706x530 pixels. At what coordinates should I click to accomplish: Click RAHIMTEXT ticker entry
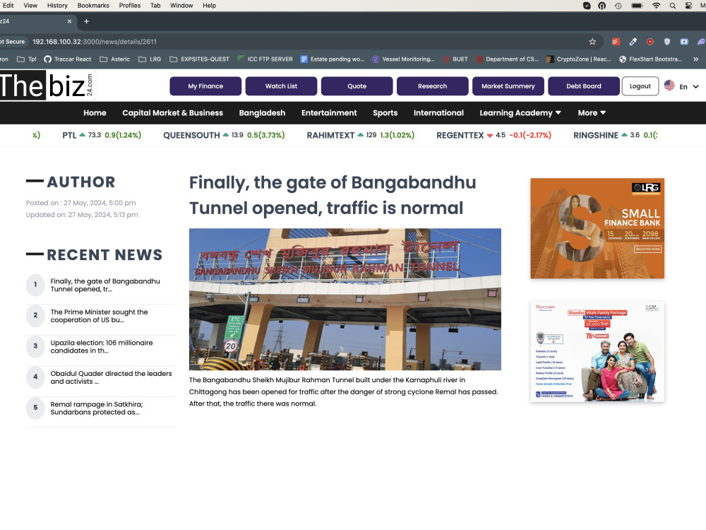pos(361,135)
